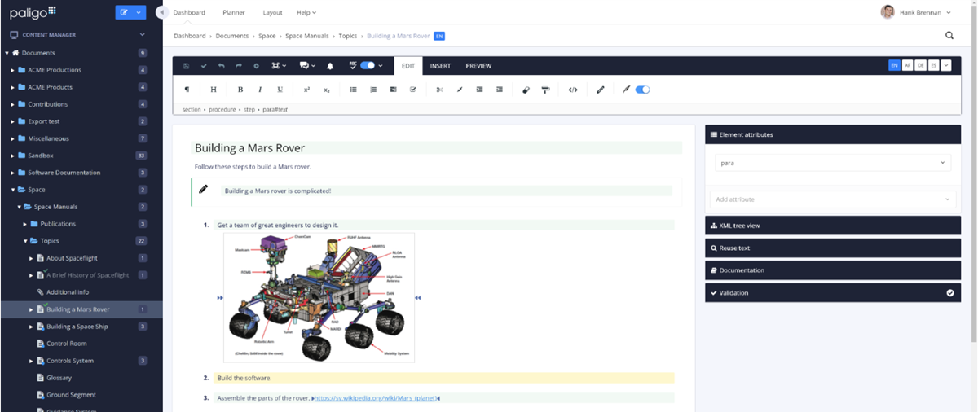Viewport: 978px width, 412px height.
Task: Open the Hank Brennan user menu
Action: pos(916,12)
